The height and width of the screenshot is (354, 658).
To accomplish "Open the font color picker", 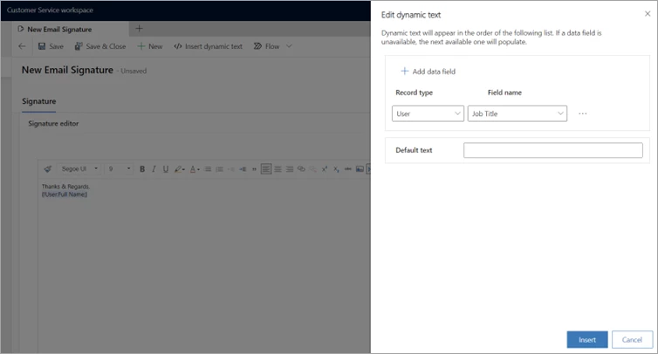I will coord(194,169).
